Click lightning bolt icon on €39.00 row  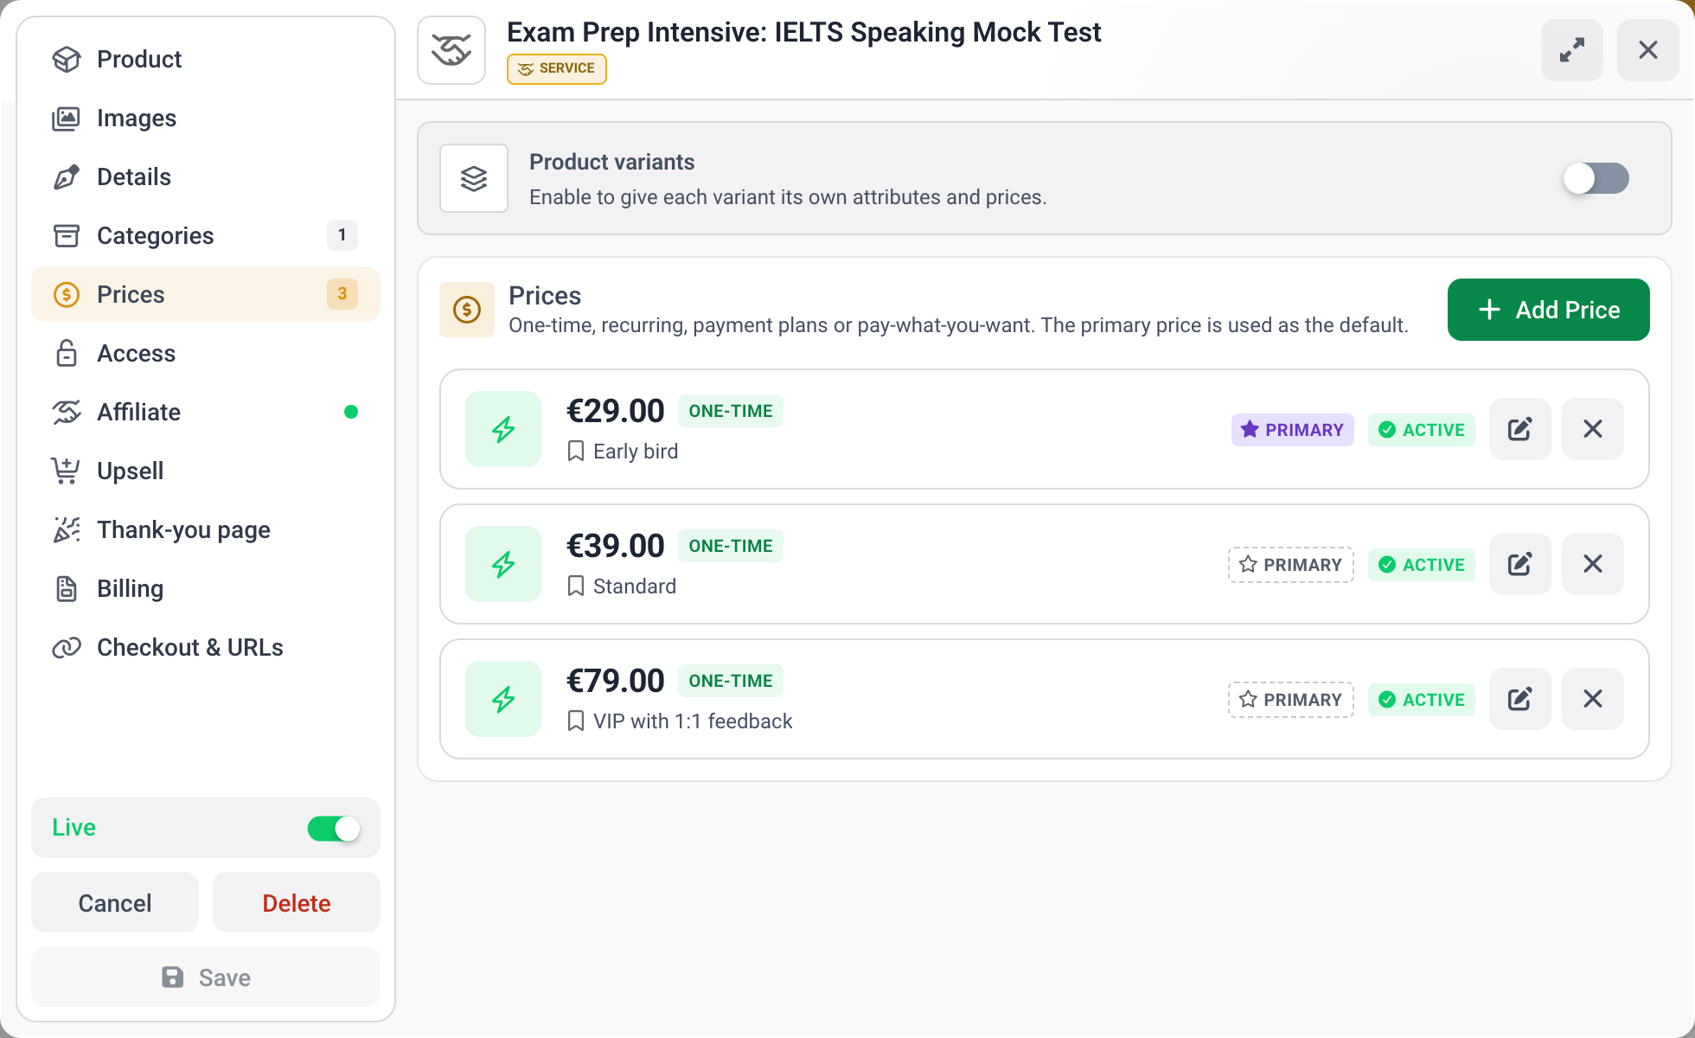click(503, 564)
